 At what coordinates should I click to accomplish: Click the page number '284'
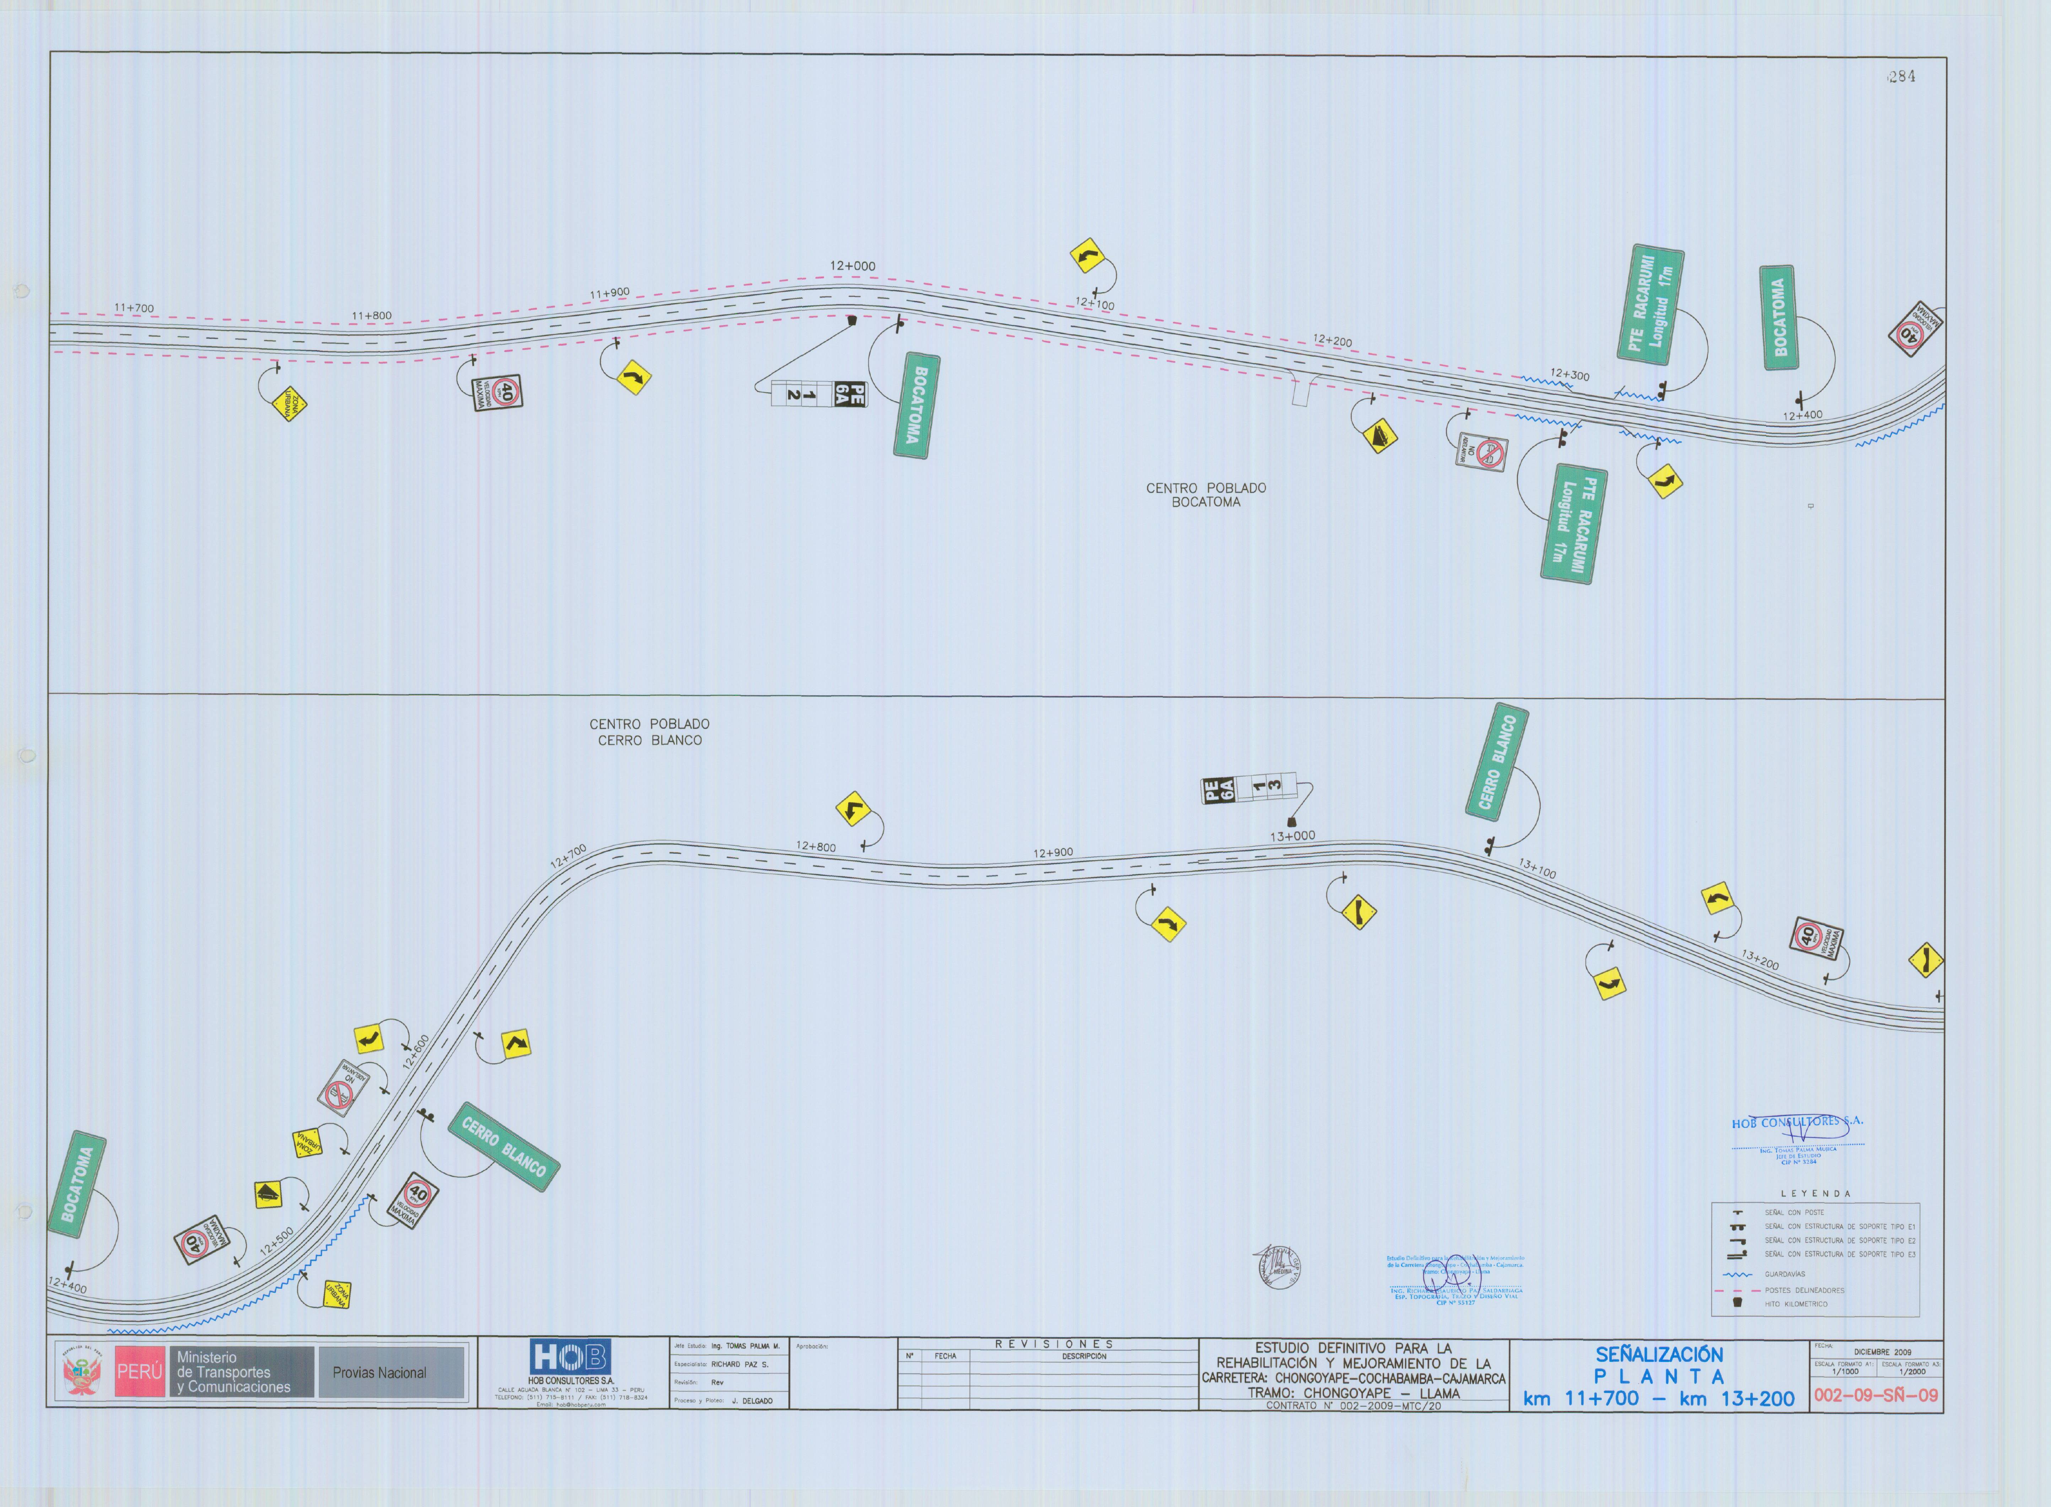click(1902, 77)
